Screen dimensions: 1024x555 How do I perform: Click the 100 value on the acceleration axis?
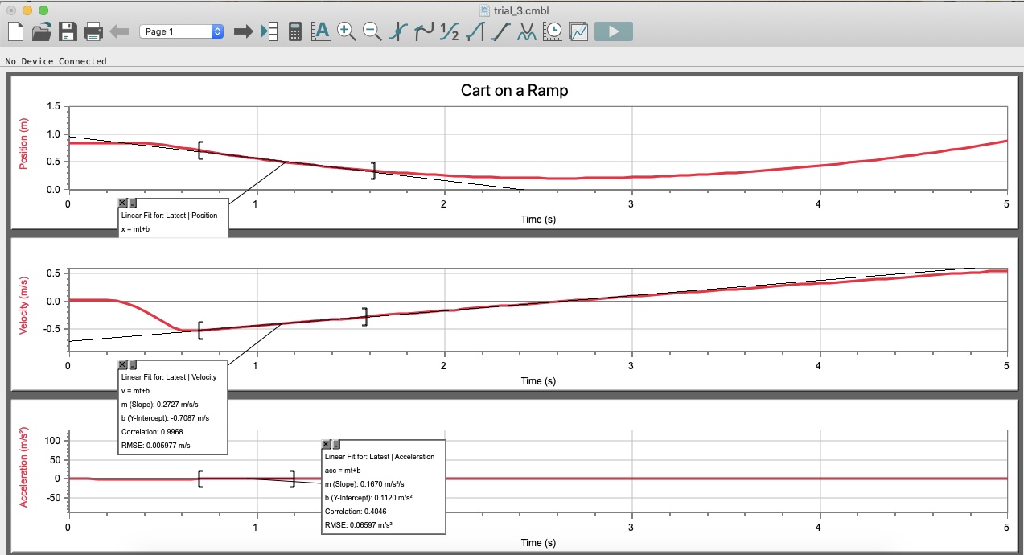tap(52, 441)
